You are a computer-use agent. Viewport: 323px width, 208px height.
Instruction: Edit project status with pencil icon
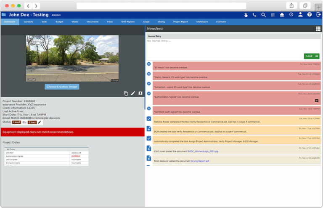coord(40,123)
